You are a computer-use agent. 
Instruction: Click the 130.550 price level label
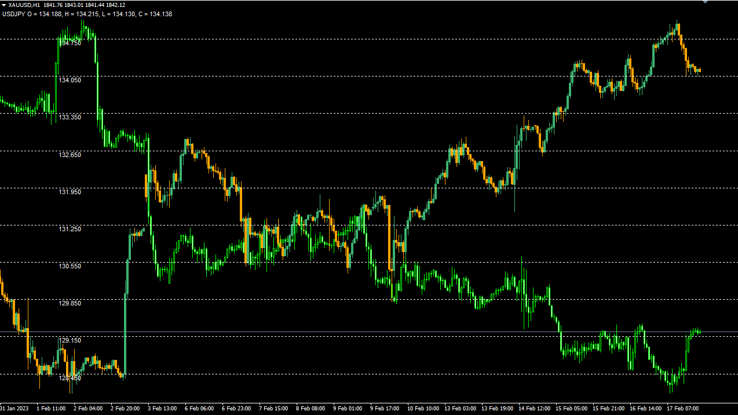point(70,266)
